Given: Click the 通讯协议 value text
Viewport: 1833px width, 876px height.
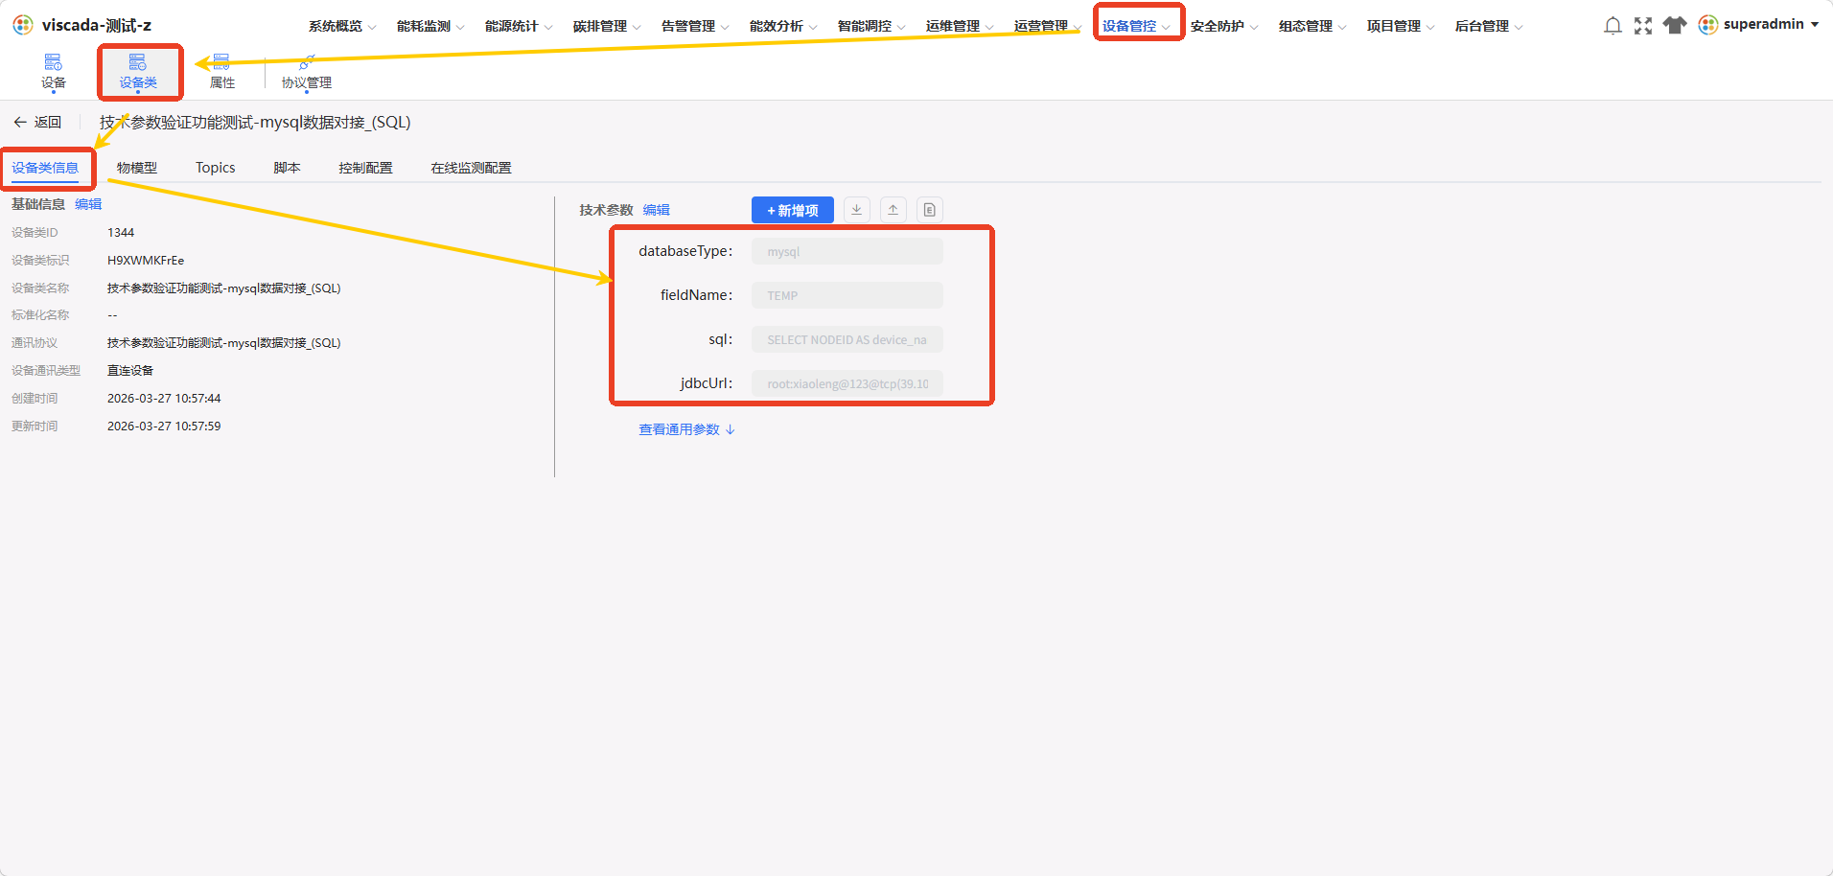Looking at the screenshot, I should point(224,343).
